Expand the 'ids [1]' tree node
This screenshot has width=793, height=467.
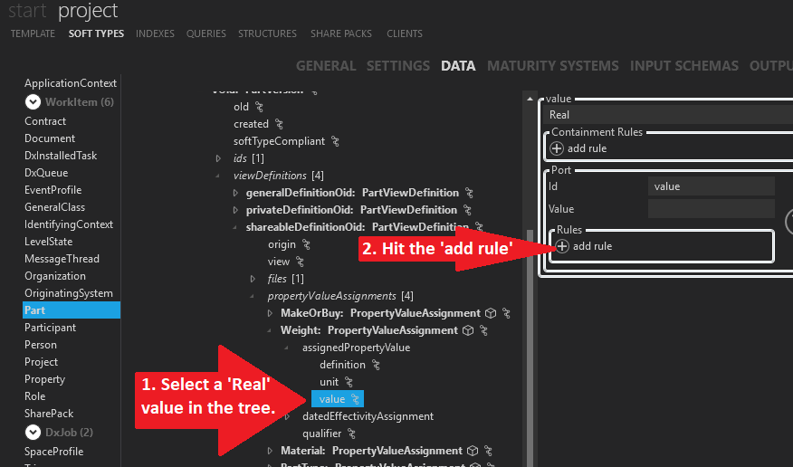point(218,158)
